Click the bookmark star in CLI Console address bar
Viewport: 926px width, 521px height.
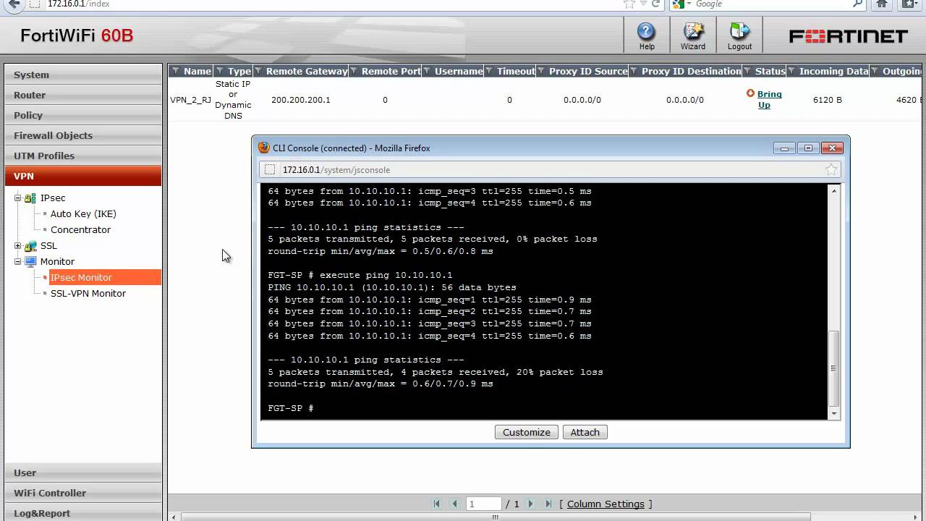831,169
